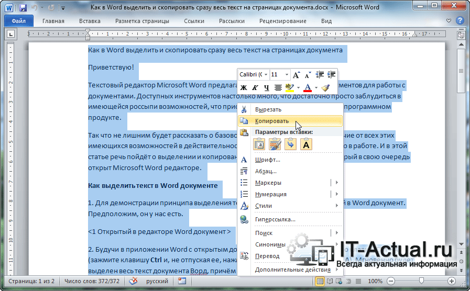The height and width of the screenshot is (291, 470).
Task: Paste using Merge Formatting arrow icon
Action: [x=290, y=144]
